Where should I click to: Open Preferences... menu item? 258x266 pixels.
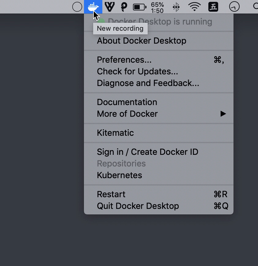click(x=159, y=60)
